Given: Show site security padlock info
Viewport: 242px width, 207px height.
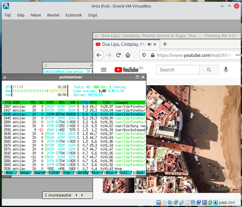Looking at the screenshot, I should click(152, 55).
